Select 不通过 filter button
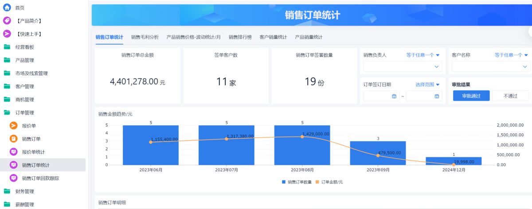 510,96
